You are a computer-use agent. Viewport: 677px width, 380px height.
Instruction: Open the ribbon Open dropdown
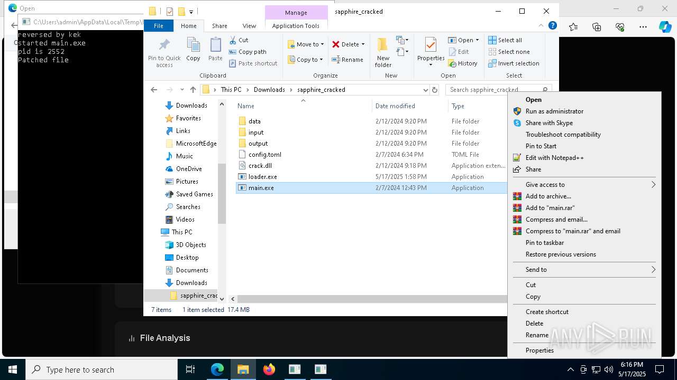point(463,40)
